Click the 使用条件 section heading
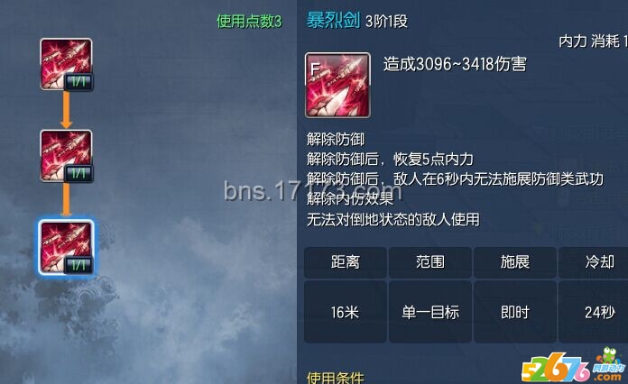The image size is (628, 384). (336, 378)
